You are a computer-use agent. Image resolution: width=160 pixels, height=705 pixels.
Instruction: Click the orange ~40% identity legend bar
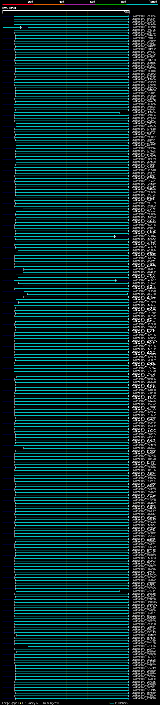[x=49, y=5]
